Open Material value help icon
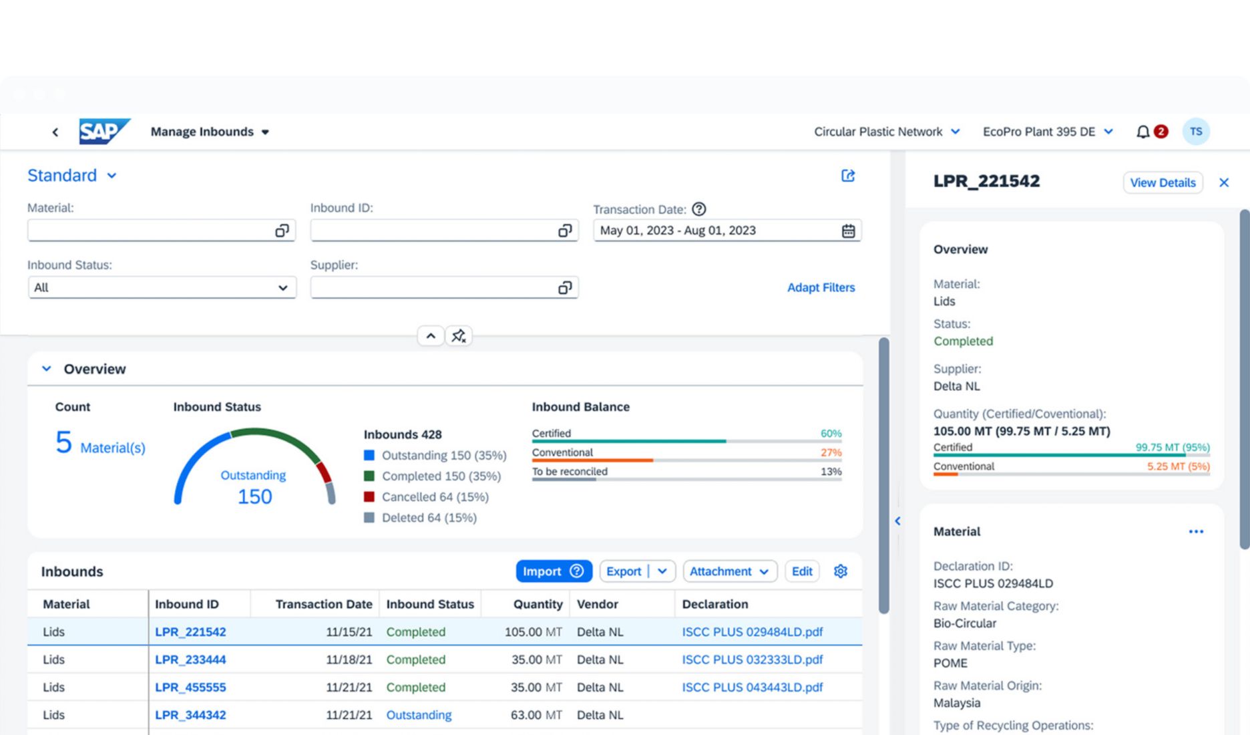 (x=282, y=231)
